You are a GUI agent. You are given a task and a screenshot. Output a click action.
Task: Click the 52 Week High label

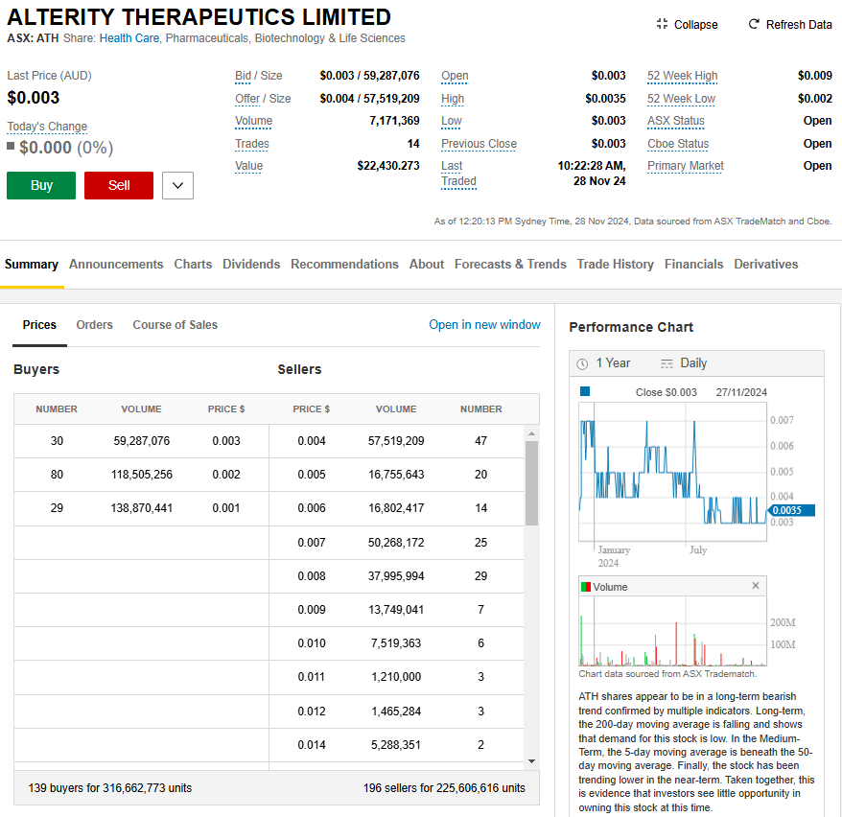coord(682,76)
